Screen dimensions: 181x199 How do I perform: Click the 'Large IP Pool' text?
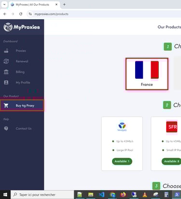[125, 150]
